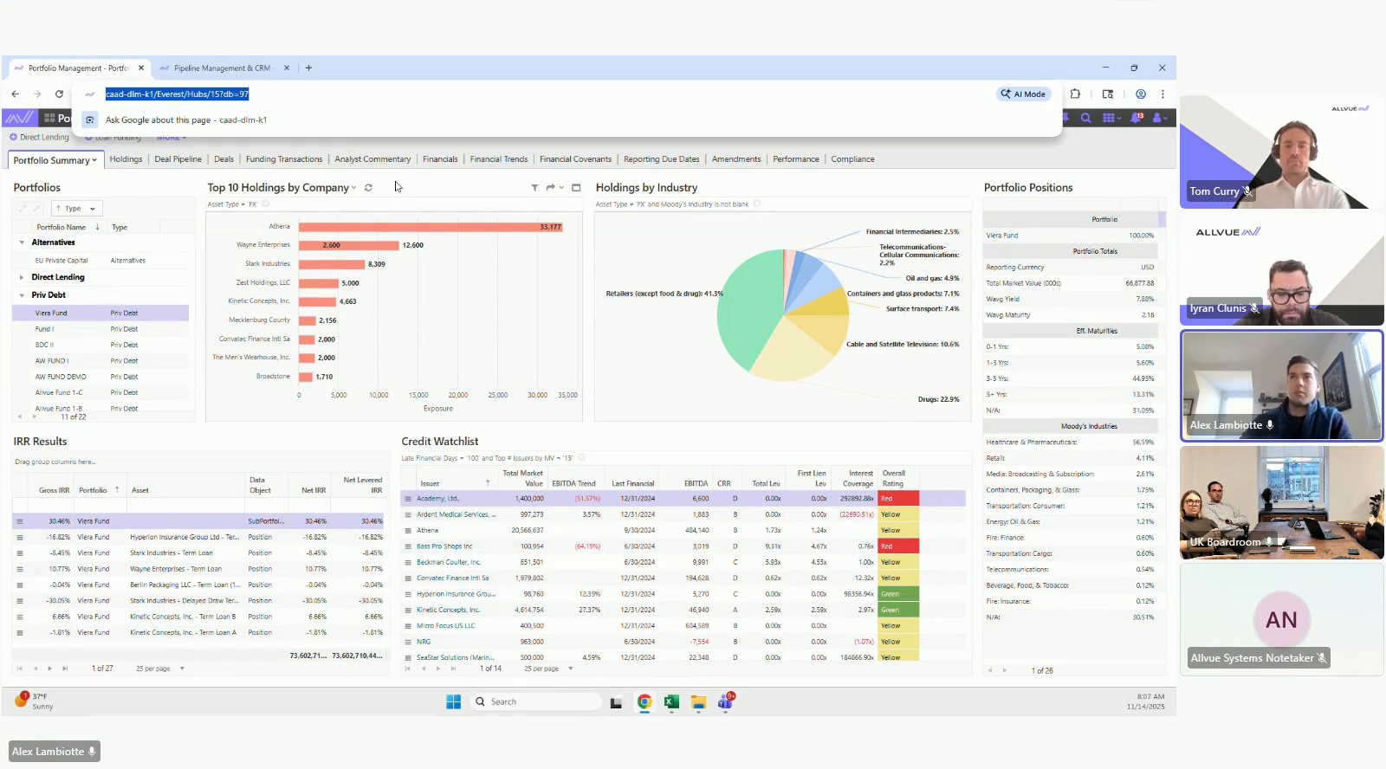Open the Chrome extensions puzzle icon

1075,94
